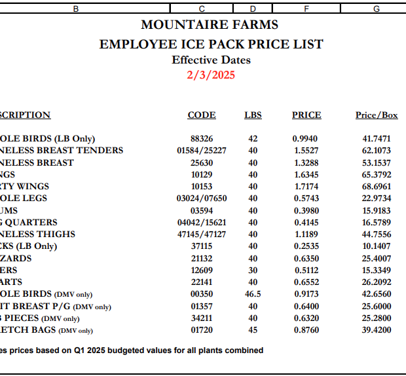
Task: Click the LEG QUARTERS description cell
Action: (x=29, y=223)
